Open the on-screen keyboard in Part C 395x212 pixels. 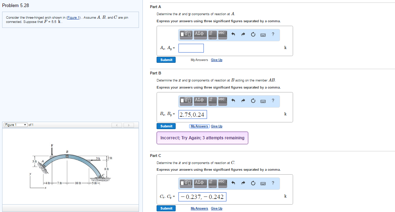262,183
